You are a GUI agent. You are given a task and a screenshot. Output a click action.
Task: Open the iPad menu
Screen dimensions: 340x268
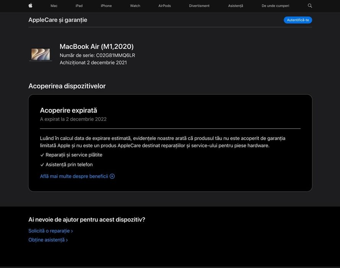click(x=79, y=6)
